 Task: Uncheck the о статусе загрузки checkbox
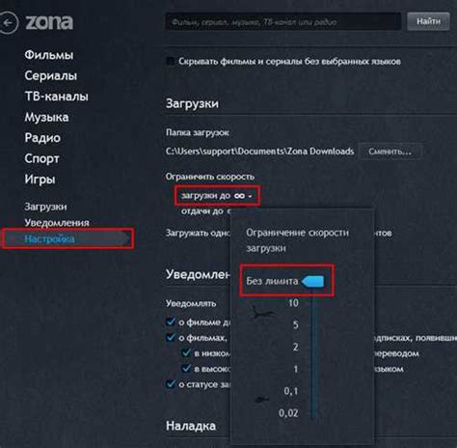coord(171,383)
